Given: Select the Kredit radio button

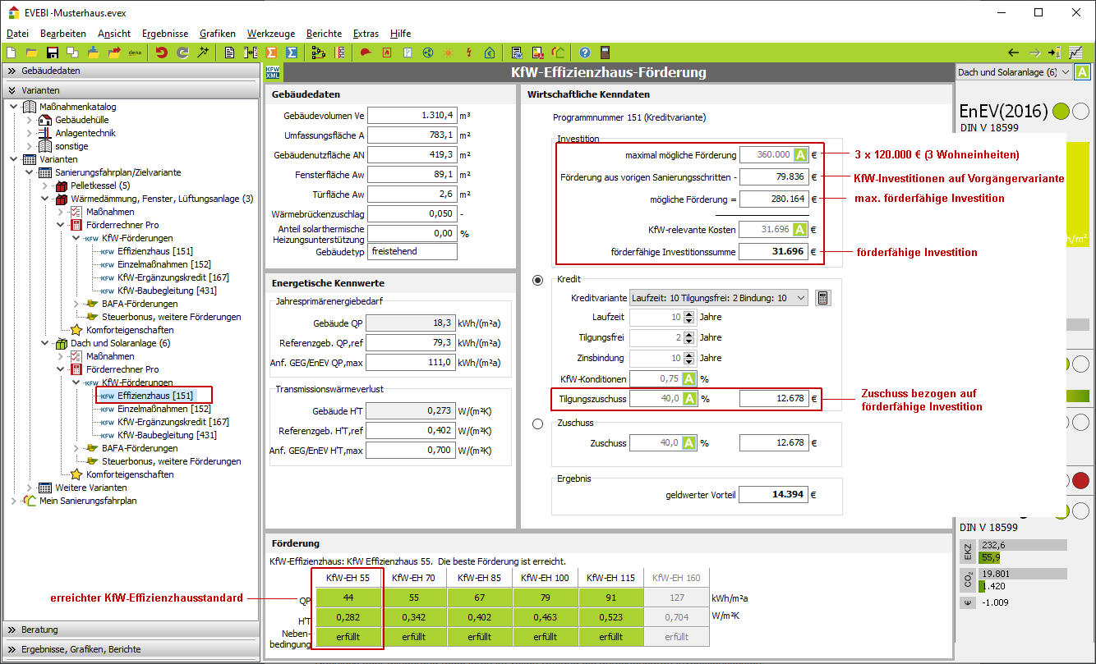Looking at the screenshot, I should [538, 280].
